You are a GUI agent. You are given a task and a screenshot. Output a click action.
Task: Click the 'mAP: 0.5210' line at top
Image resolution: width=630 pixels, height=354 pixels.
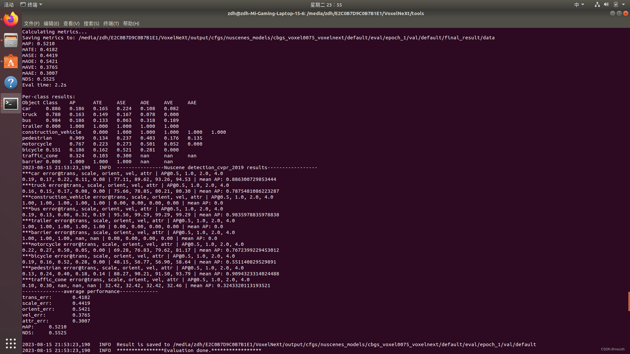38,44
